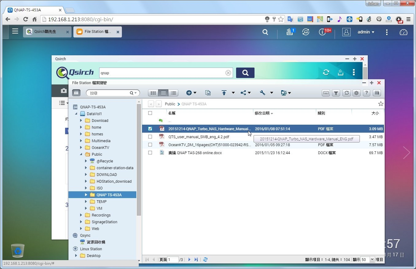The width and height of the screenshot is (416, 269).
Task: Expand the container-station-data folder
Action: click(x=86, y=168)
